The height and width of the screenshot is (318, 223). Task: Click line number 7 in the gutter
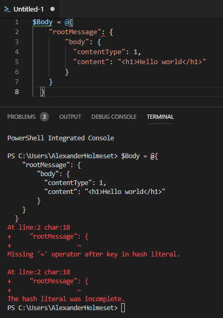pos(17,81)
